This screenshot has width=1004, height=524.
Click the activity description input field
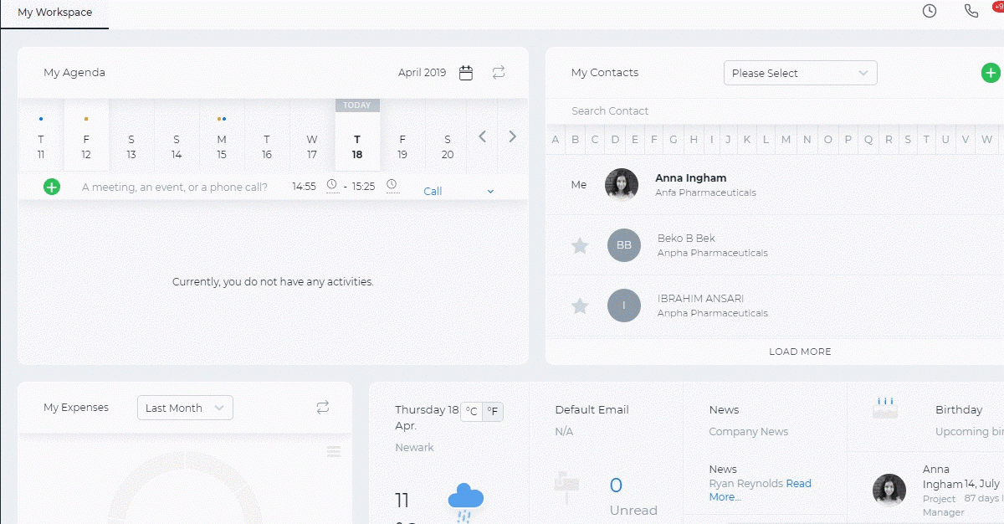(176, 187)
